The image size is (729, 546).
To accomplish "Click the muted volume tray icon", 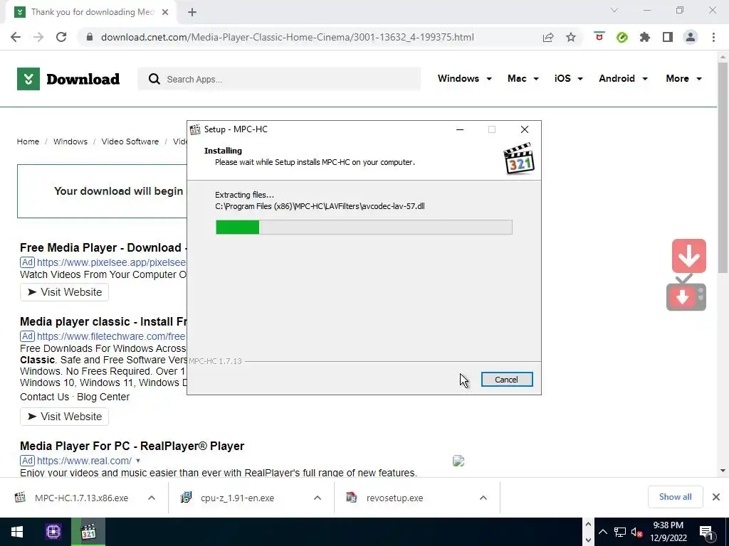I will point(637,532).
